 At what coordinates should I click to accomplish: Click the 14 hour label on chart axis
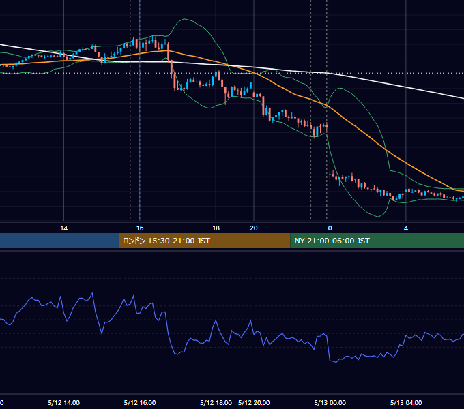64,228
